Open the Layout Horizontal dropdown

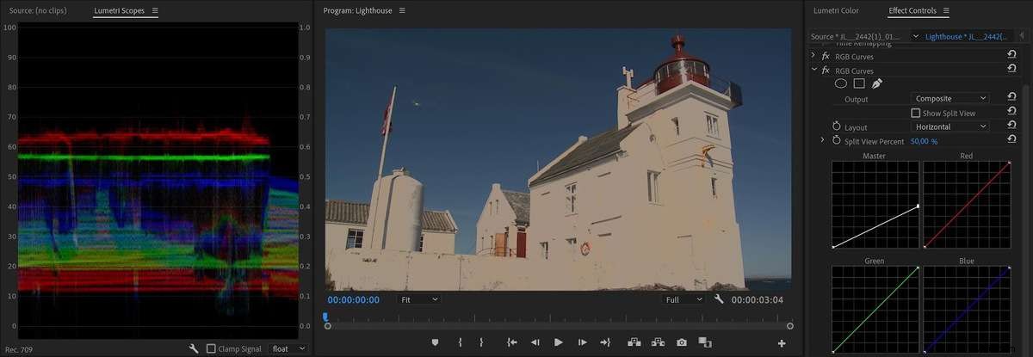[x=949, y=126]
